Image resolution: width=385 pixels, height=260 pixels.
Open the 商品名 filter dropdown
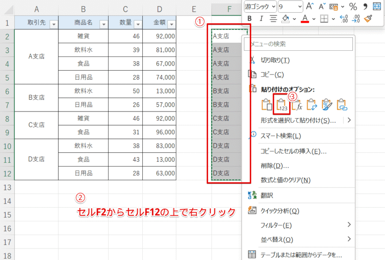104,24
